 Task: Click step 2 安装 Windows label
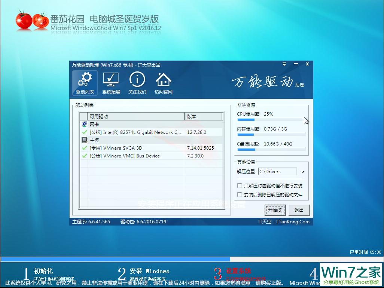coord(150,271)
